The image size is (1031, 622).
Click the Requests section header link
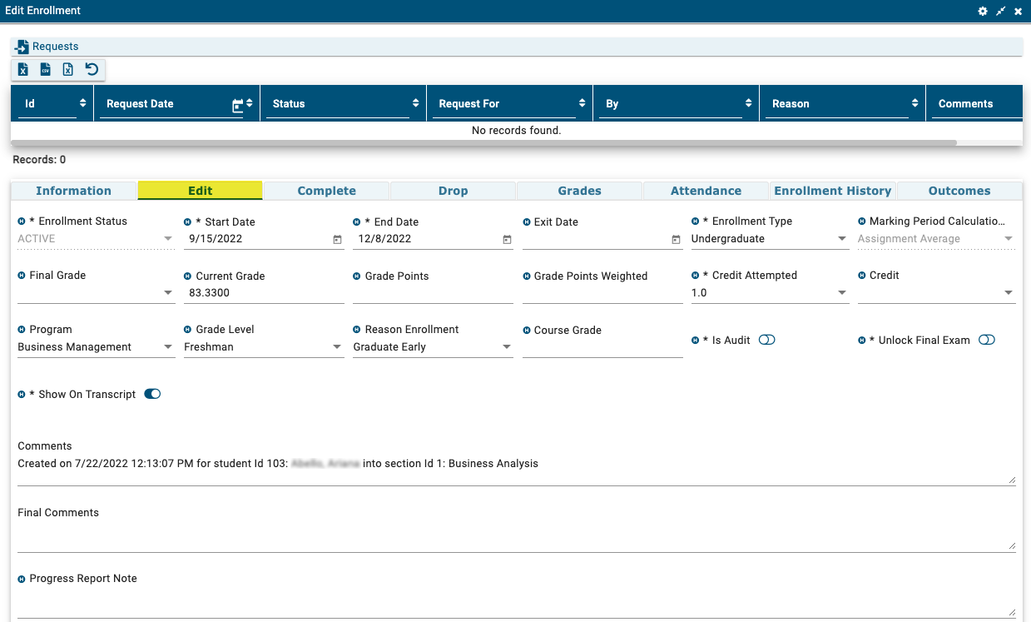tap(55, 47)
